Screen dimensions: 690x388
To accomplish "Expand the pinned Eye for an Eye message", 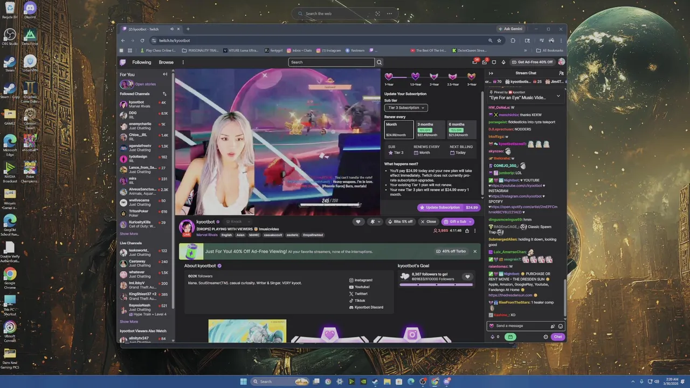I will tap(558, 96).
